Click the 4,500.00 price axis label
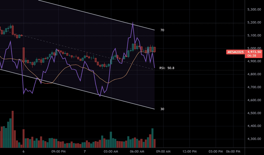 254,113
